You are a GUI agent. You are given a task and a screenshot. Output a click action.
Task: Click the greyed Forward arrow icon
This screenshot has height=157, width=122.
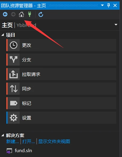[x=13, y=14]
